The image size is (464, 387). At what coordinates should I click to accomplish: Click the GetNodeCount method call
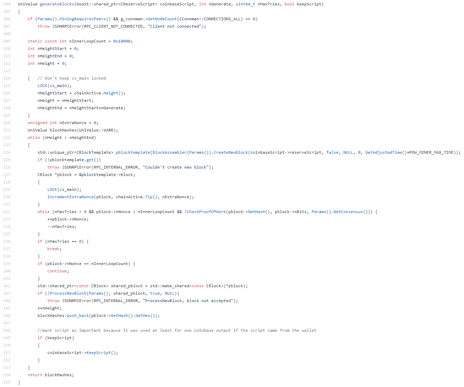162,19
